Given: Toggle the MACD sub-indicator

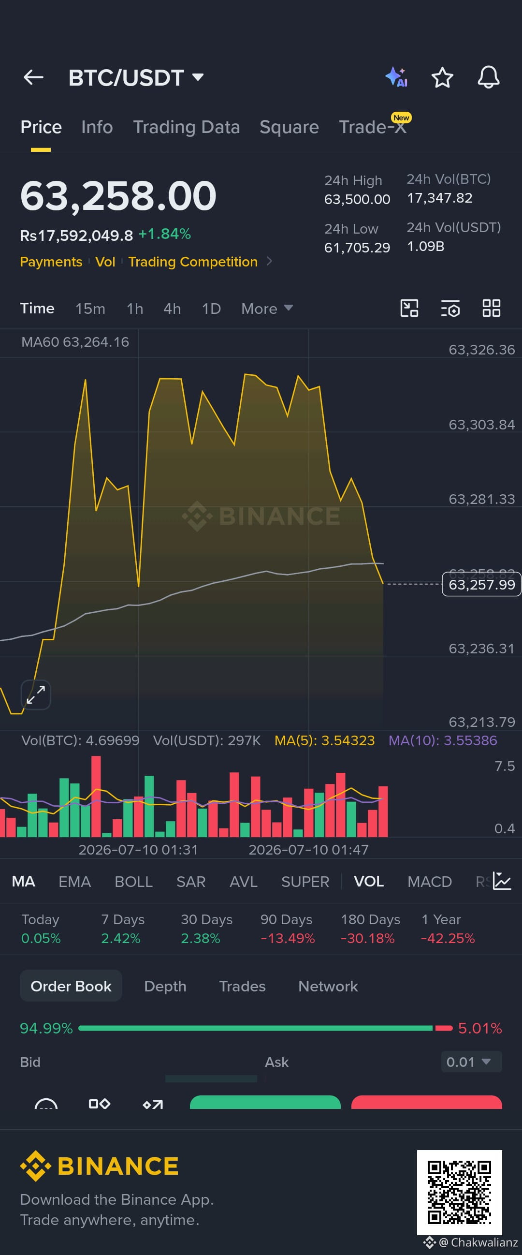Looking at the screenshot, I should pyautogui.click(x=430, y=881).
